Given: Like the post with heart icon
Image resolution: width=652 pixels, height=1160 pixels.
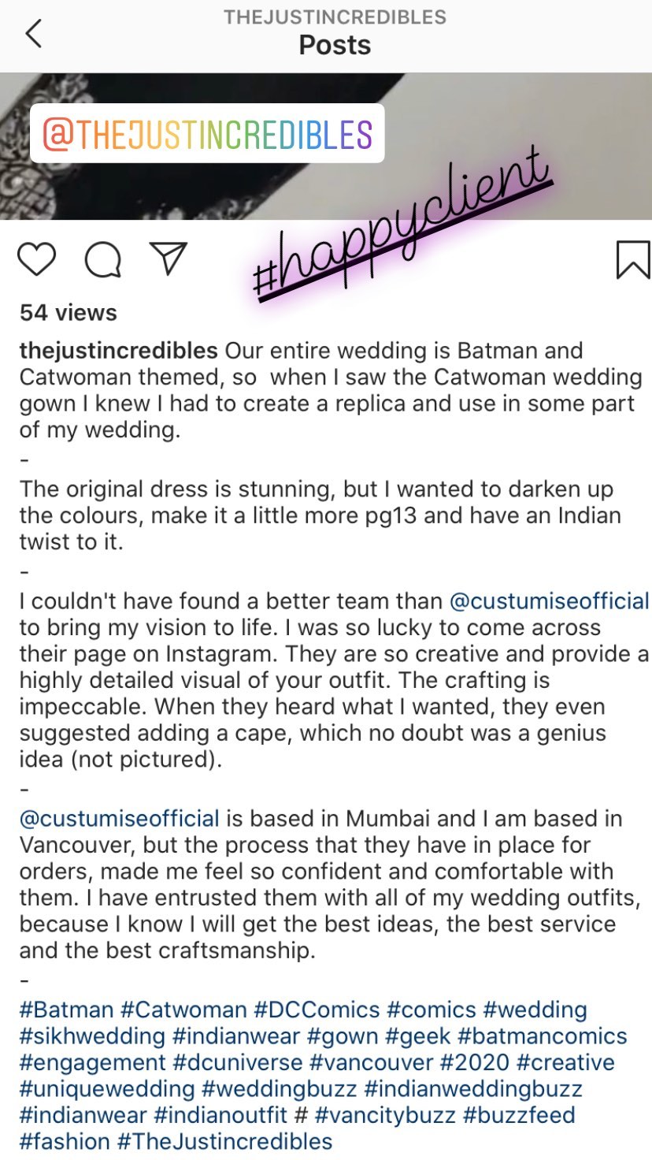Looking at the screenshot, I should [x=37, y=260].
